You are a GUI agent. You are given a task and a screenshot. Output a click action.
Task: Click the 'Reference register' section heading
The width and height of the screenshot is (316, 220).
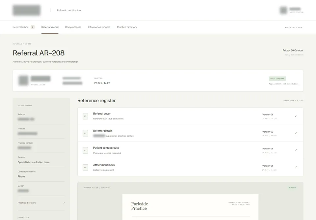pyautogui.click(x=96, y=101)
